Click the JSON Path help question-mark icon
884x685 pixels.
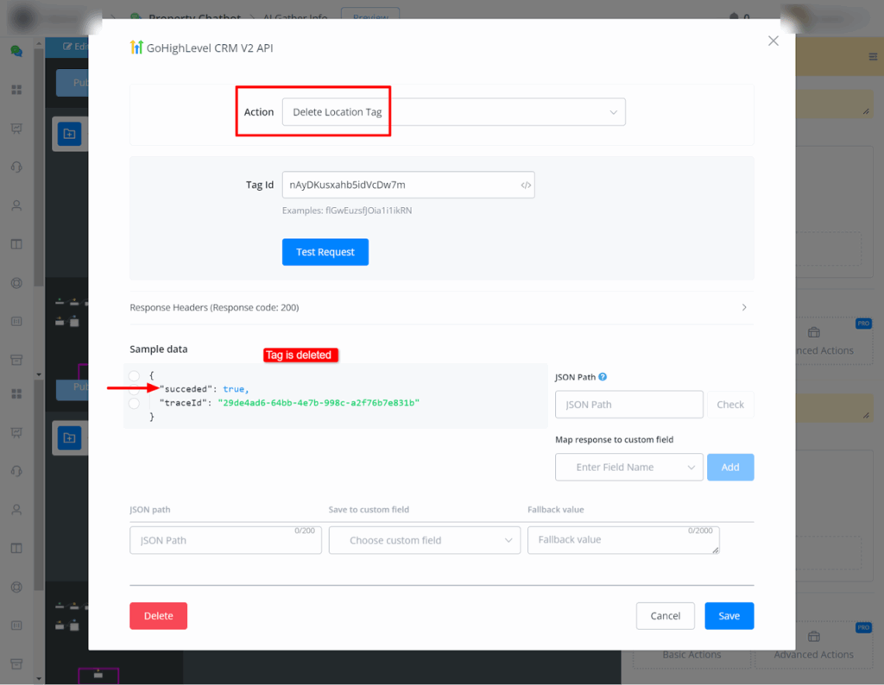(603, 377)
